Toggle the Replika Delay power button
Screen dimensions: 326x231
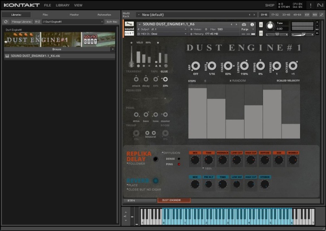(x=156, y=159)
